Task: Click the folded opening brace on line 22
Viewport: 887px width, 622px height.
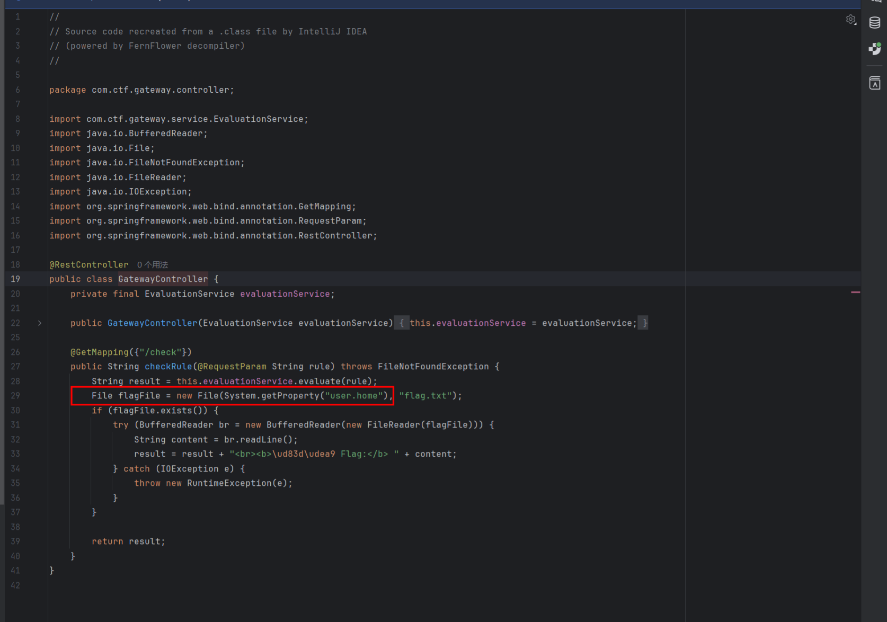Action: click(x=402, y=323)
